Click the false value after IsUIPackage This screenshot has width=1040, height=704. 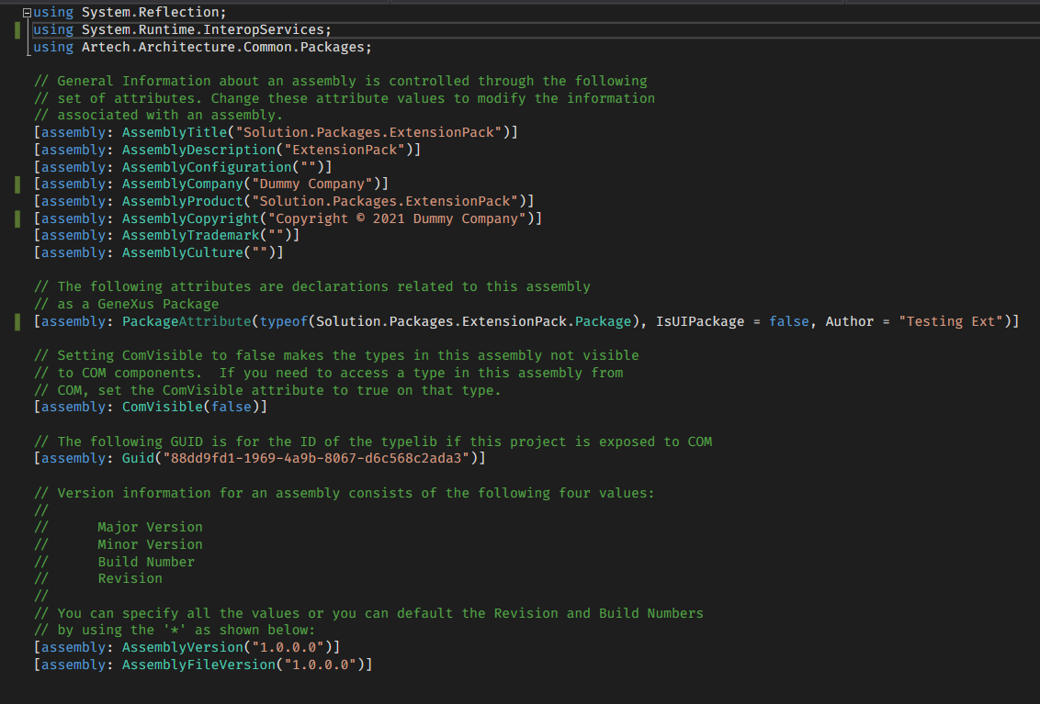(789, 321)
